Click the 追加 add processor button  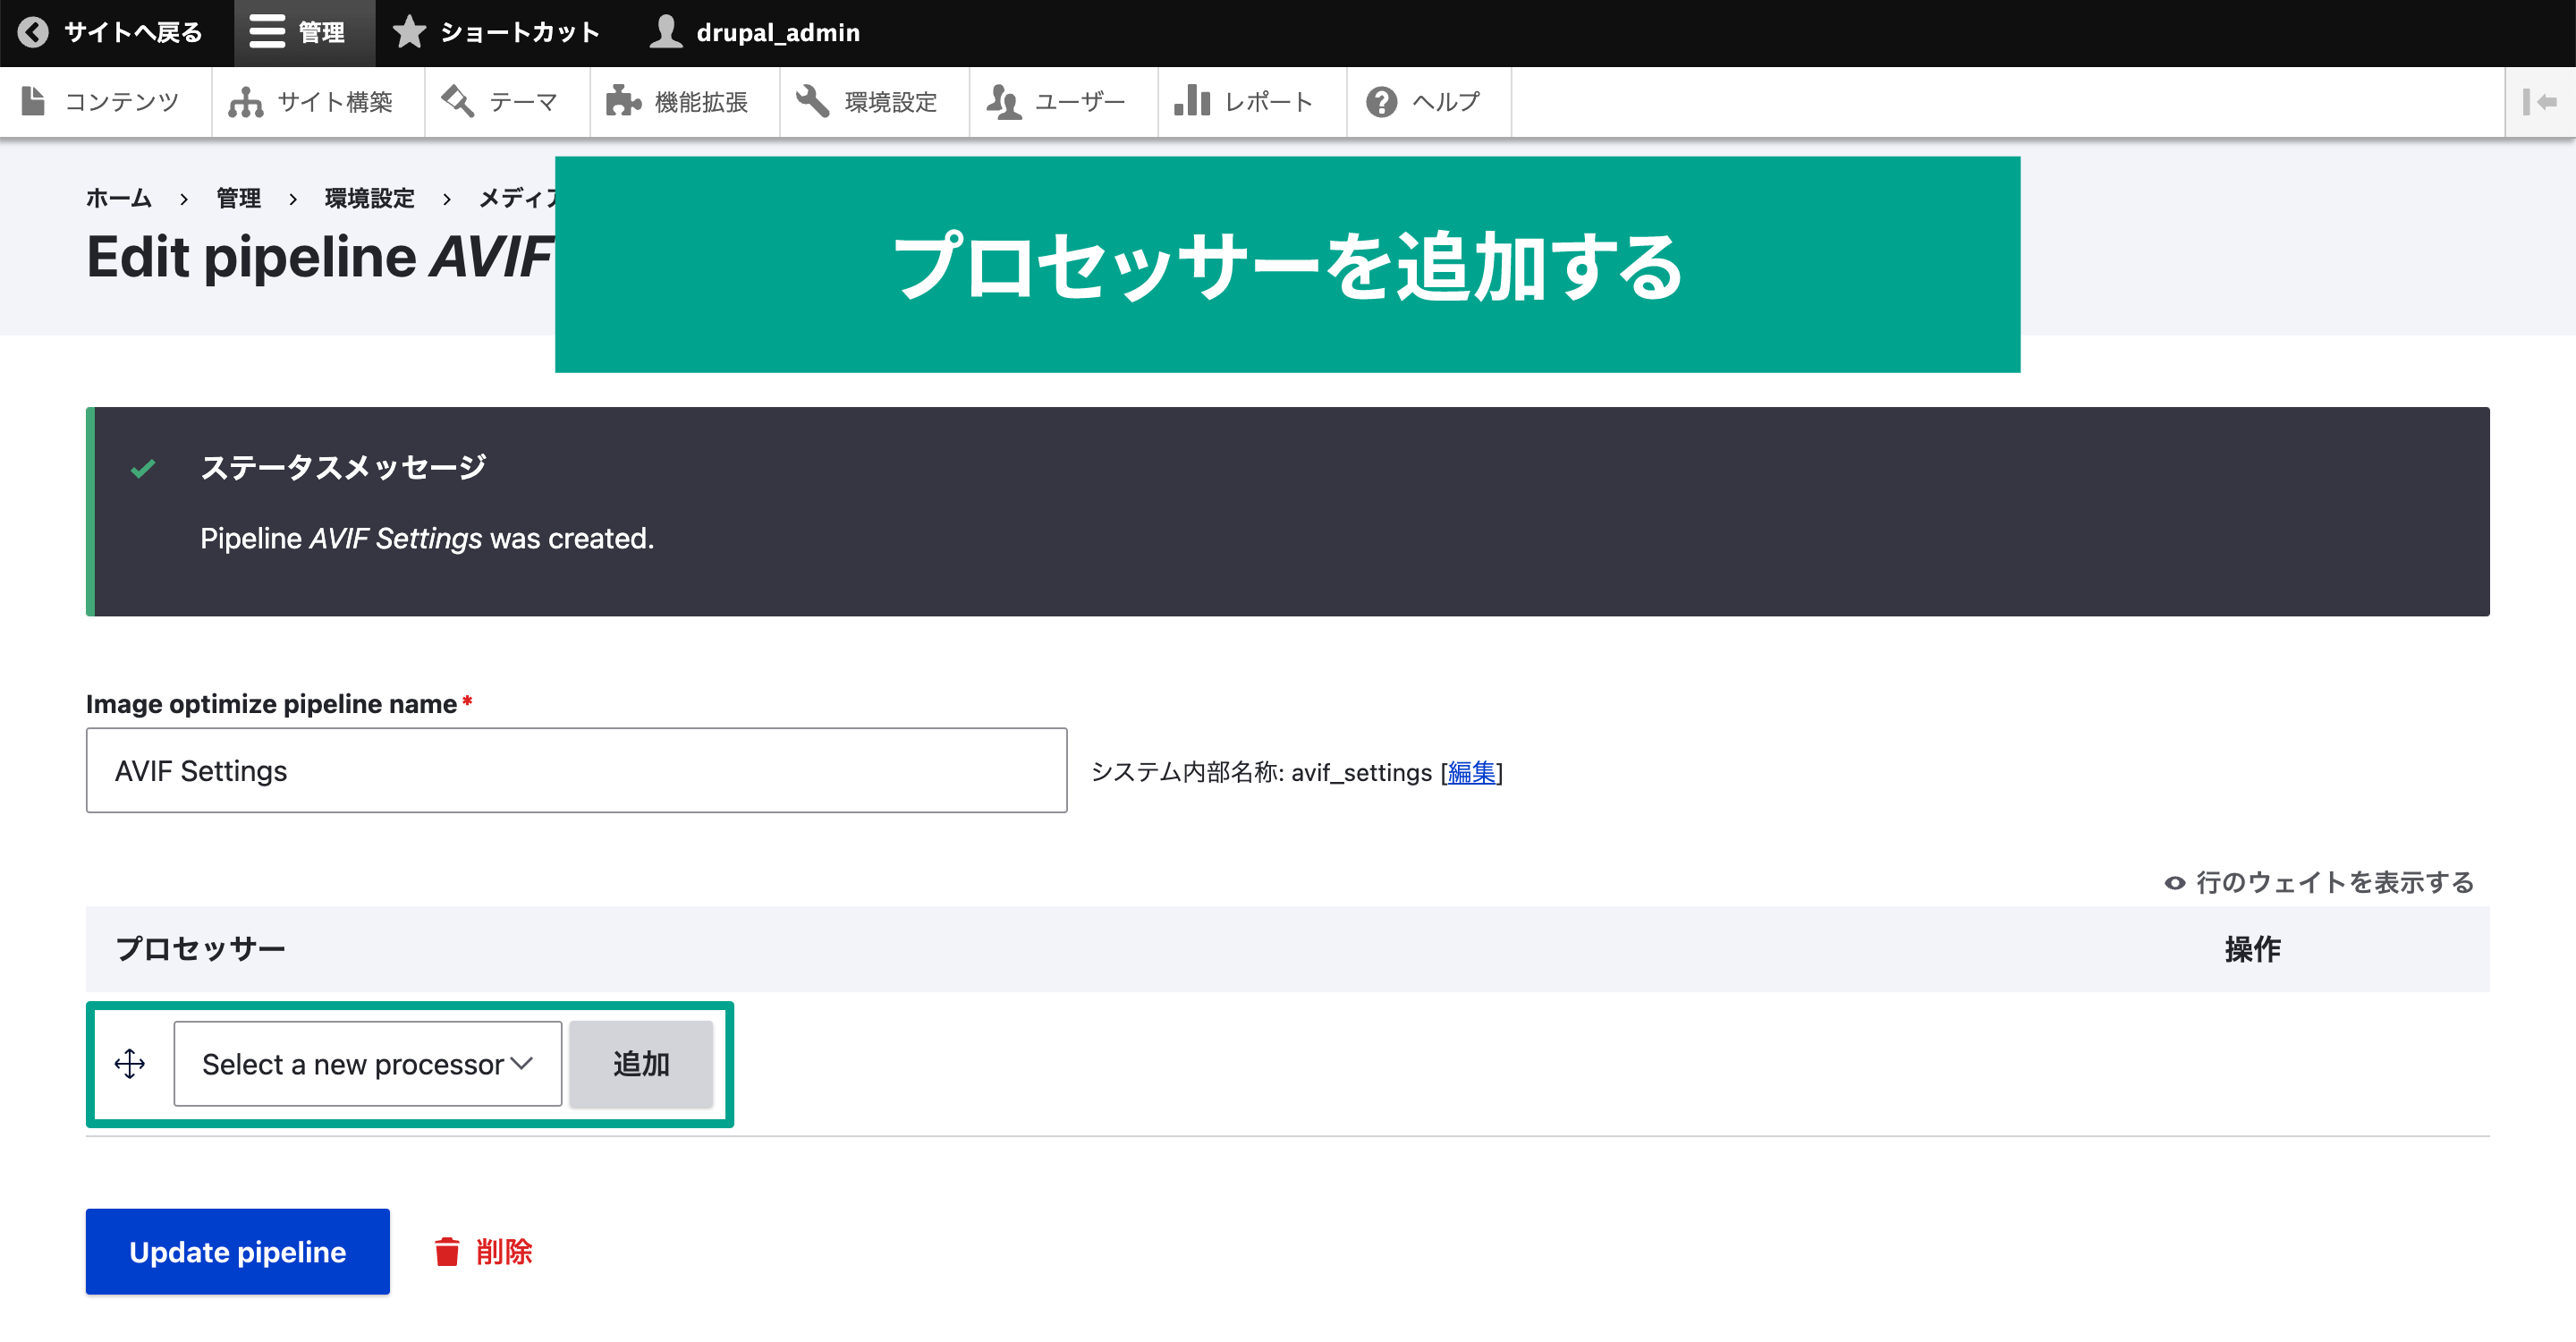coord(642,1063)
